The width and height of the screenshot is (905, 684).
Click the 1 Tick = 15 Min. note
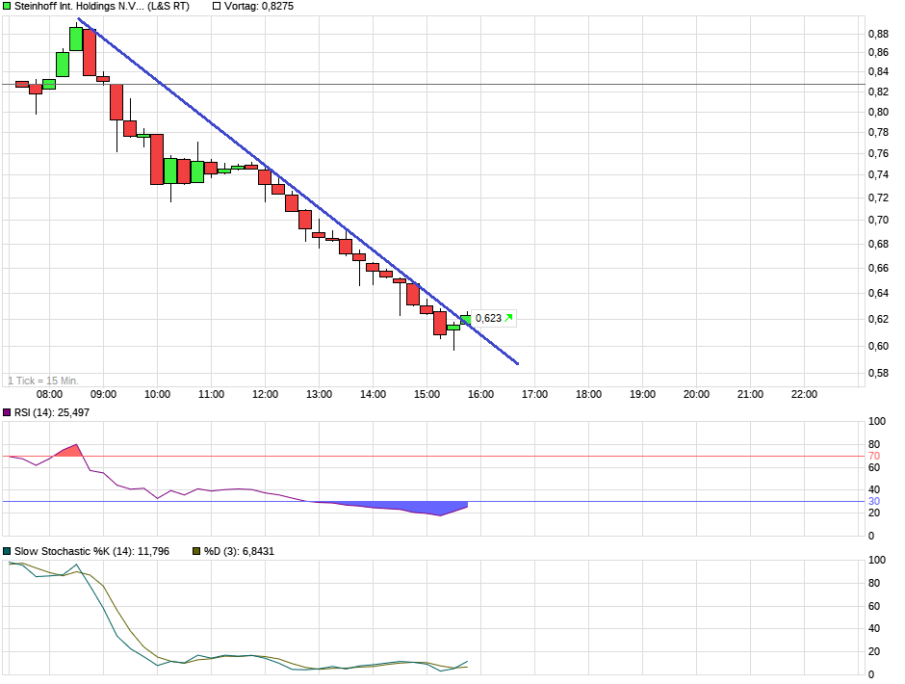[43, 381]
